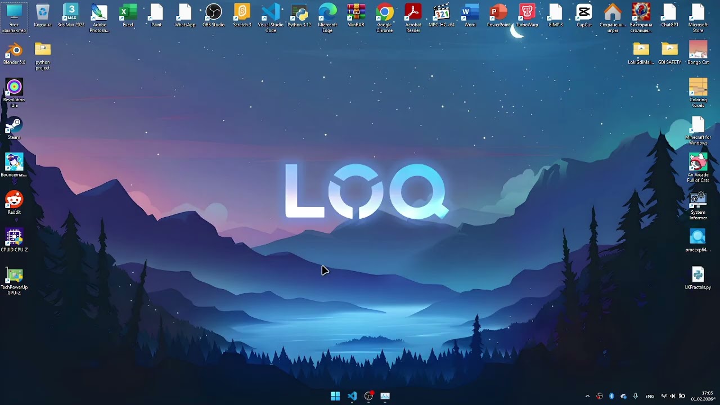Screen dimensions: 720x405
Task: Select the OBS Studio desktop shortcut
Action: [x=214, y=16]
